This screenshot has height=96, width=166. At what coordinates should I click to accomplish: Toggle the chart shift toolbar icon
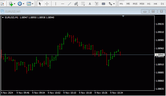coord(2,4)
